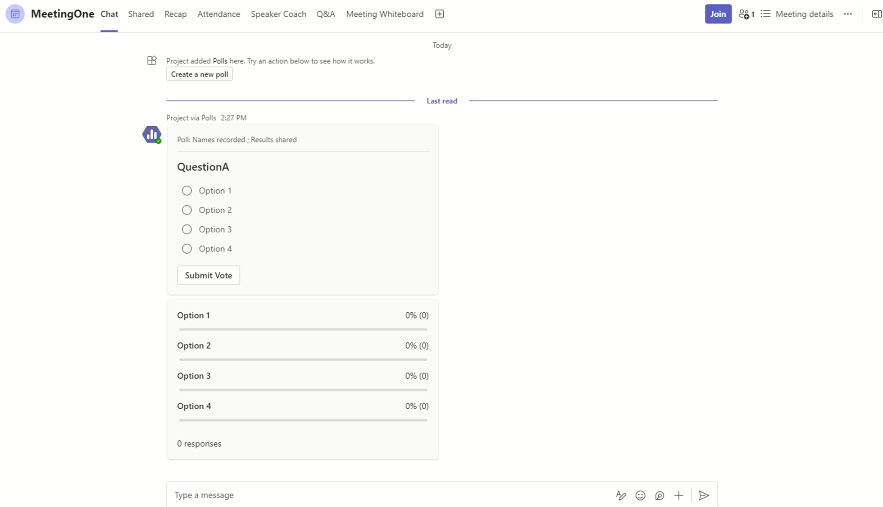Open actions and apps plus icon
This screenshot has width=883, height=507.
(x=679, y=495)
